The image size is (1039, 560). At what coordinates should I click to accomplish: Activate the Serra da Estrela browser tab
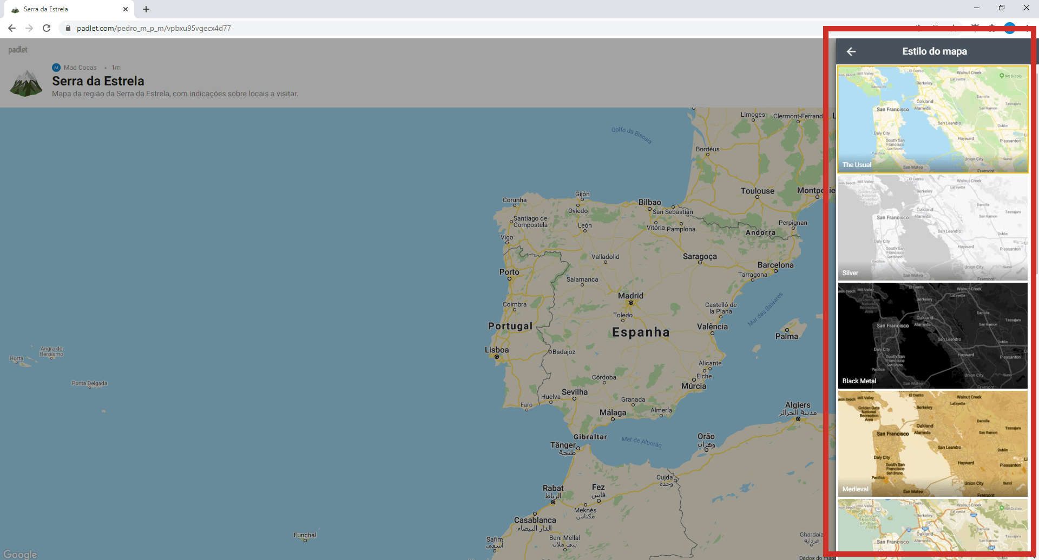(x=69, y=9)
